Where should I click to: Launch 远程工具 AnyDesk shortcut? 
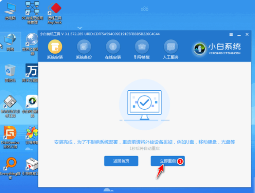55,13
